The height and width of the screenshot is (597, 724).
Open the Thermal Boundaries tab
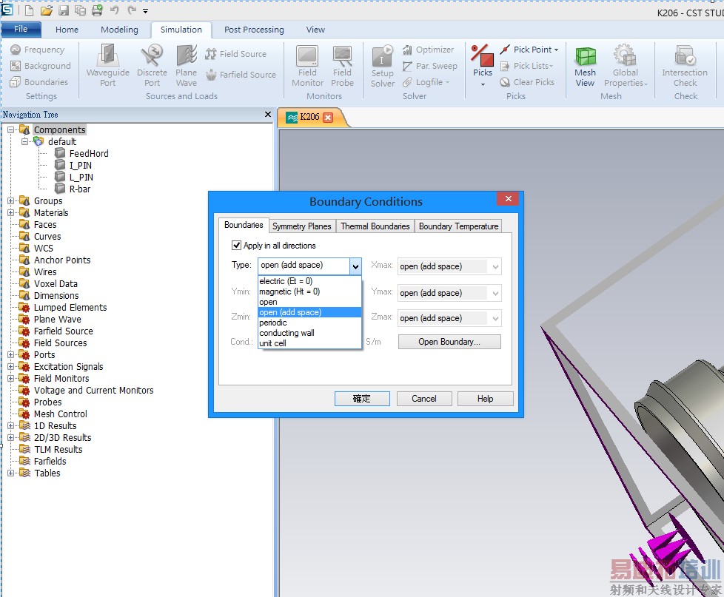point(375,226)
